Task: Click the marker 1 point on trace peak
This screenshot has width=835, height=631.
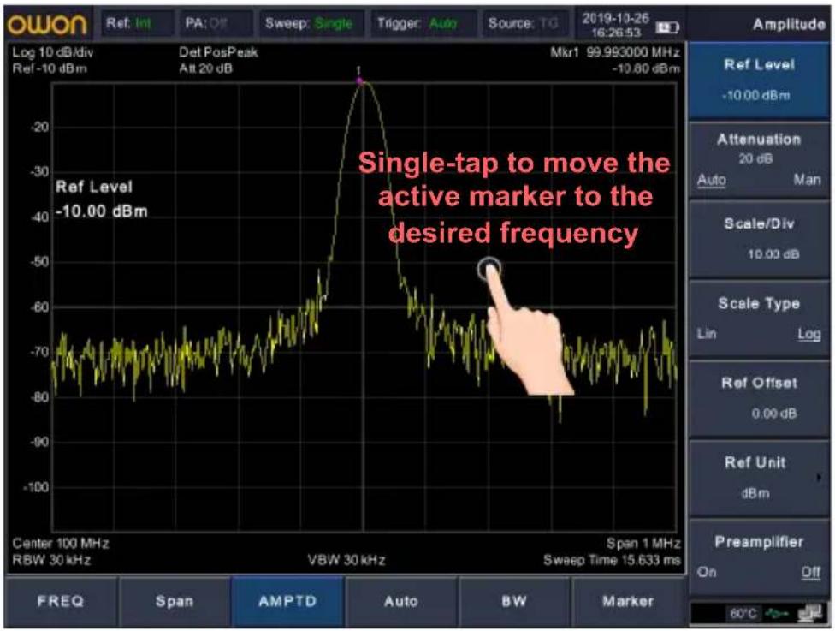Action: [x=360, y=81]
